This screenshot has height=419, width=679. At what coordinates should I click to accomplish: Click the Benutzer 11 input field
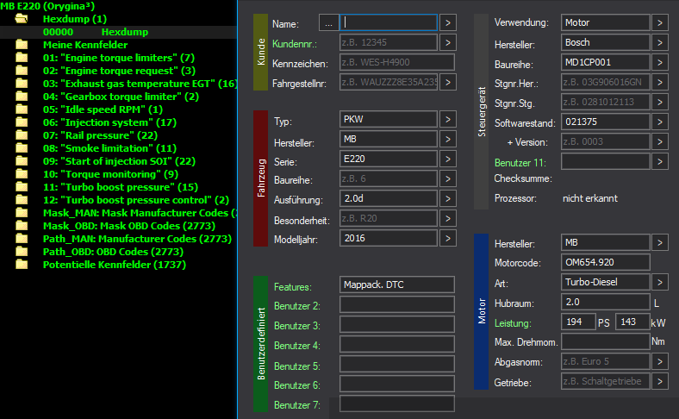pyautogui.click(x=606, y=161)
